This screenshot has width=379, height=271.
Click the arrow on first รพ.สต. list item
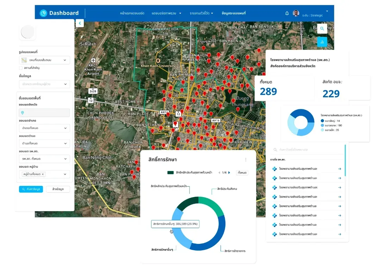point(340,169)
